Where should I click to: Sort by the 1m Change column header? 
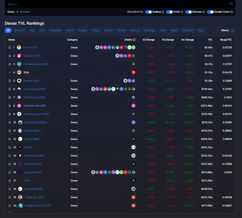click(x=188, y=40)
